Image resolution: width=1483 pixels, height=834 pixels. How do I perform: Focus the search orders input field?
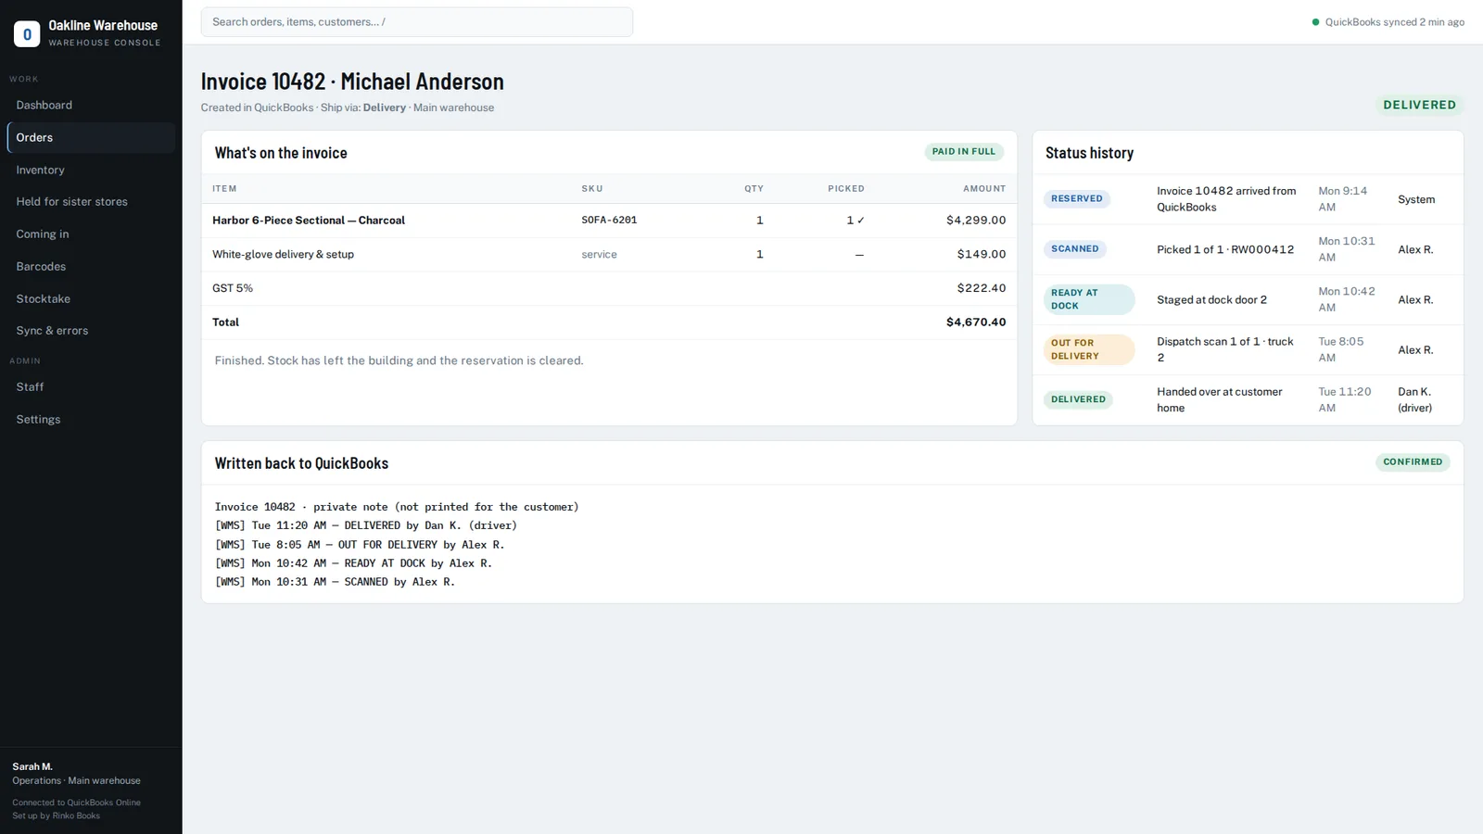click(417, 22)
